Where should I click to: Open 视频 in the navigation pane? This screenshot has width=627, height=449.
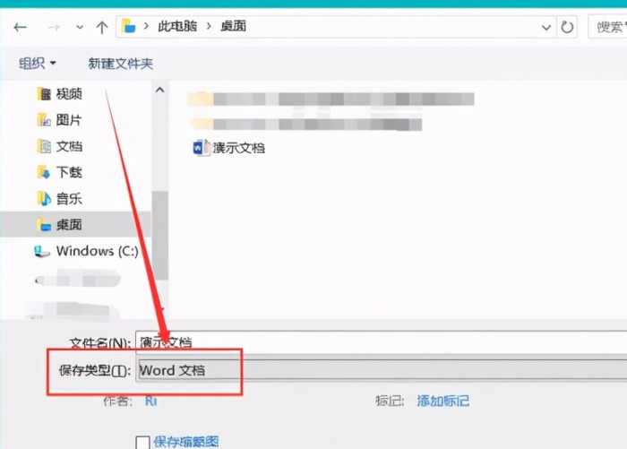[x=69, y=94]
